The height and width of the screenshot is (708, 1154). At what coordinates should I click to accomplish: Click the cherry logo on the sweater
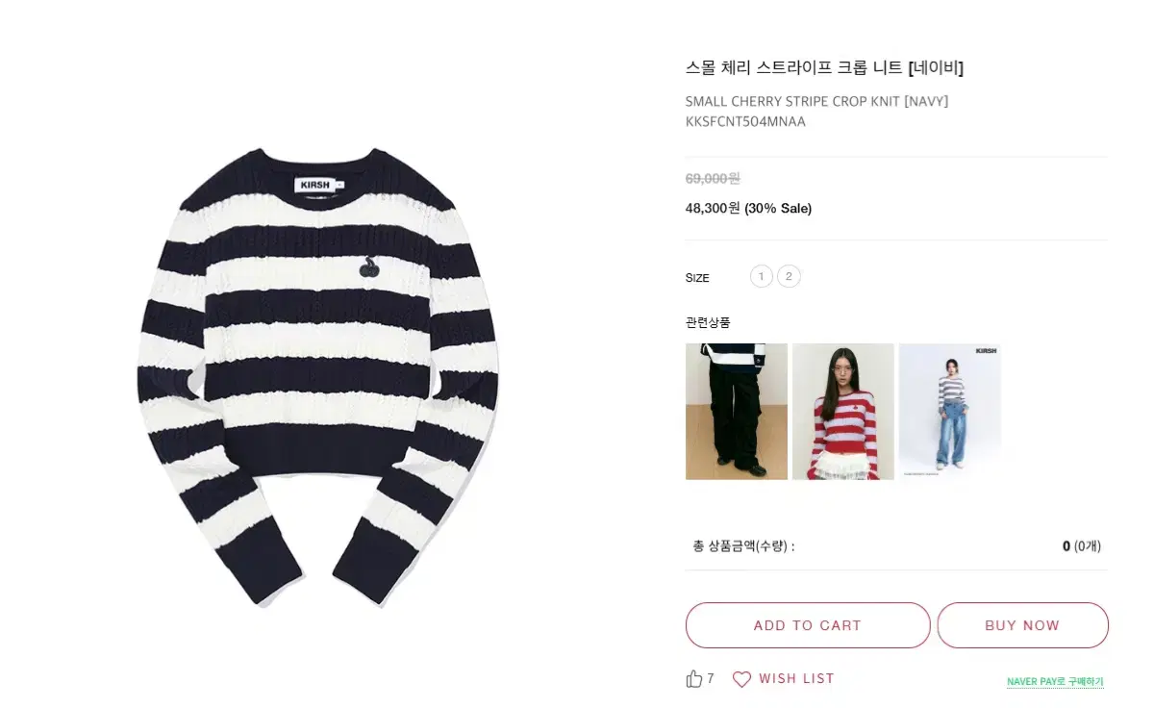tap(369, 267)
